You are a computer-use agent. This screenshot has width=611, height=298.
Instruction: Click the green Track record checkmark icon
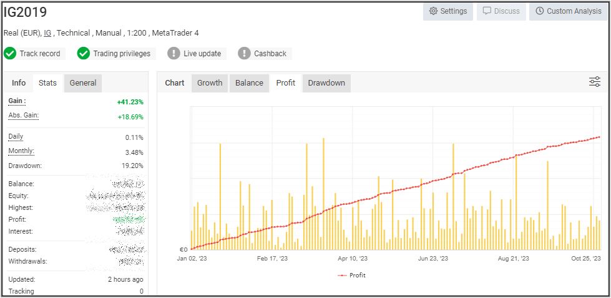pyautogui.click(x=10, y=54)
